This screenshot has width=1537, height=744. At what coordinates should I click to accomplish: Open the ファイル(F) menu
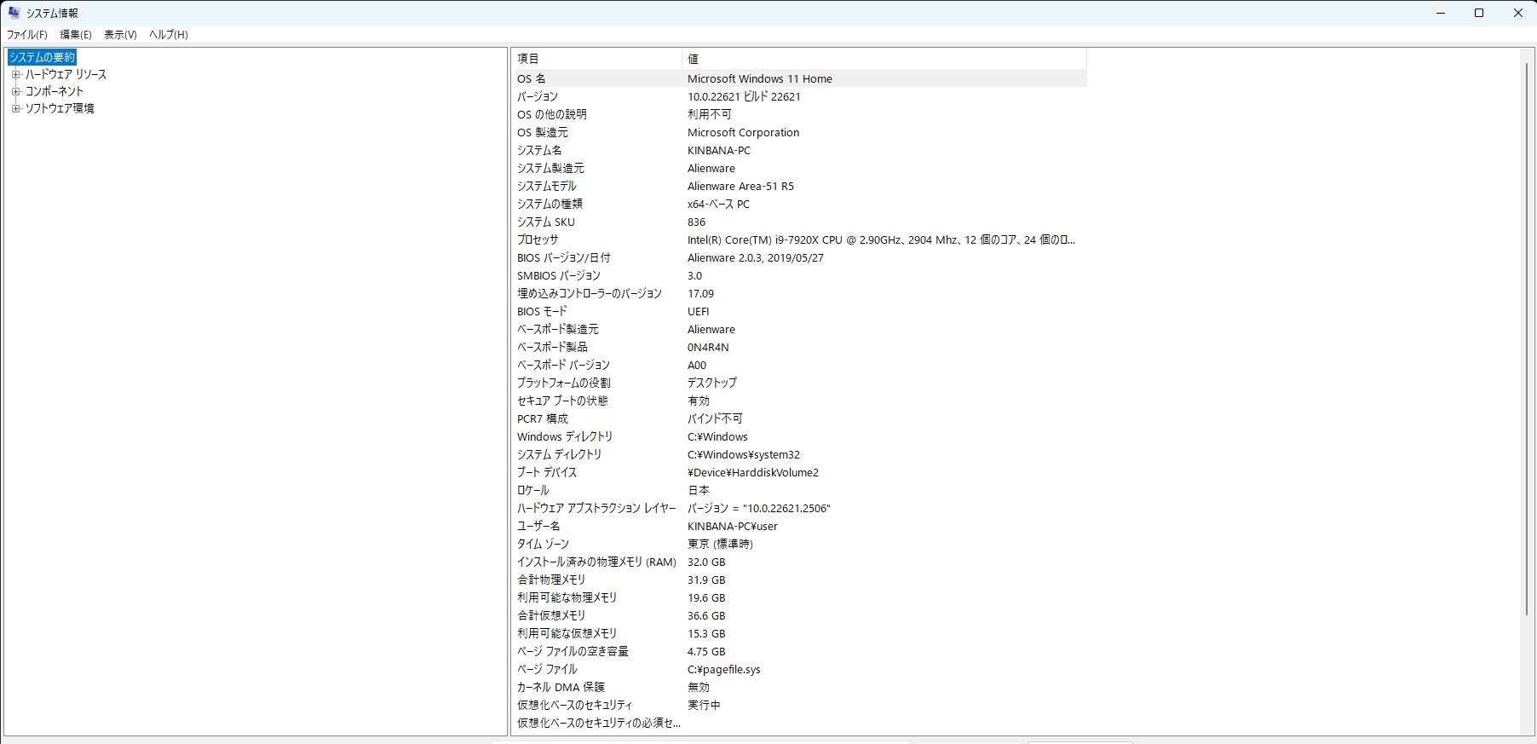click(27, 35)
